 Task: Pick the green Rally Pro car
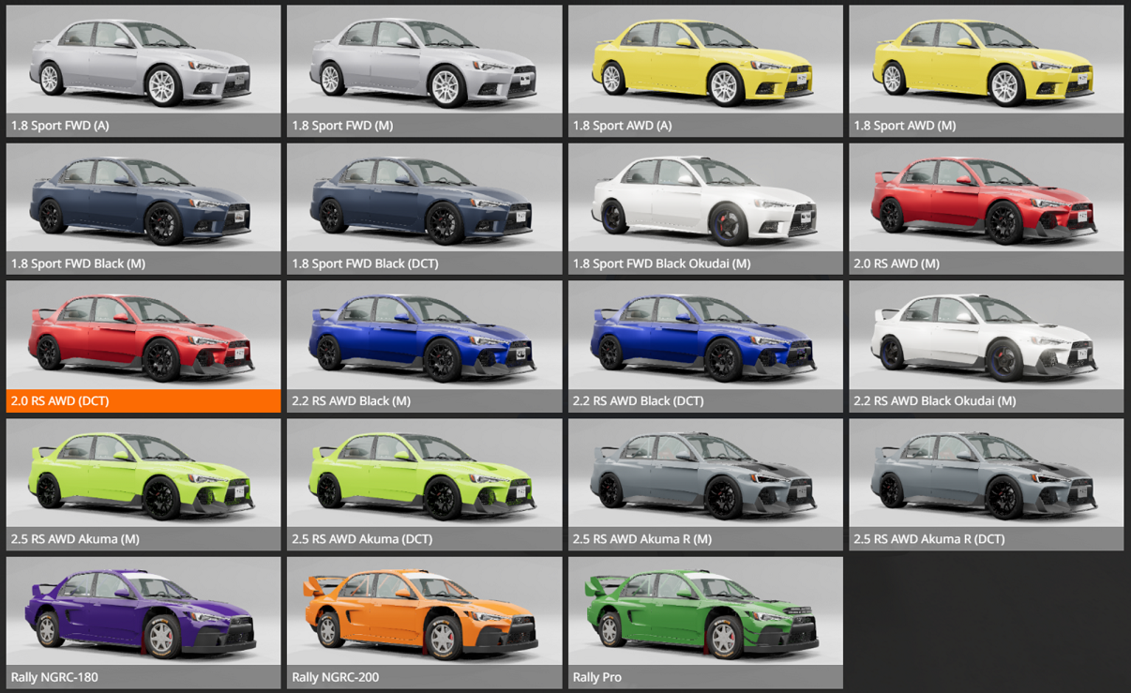(705, 612)
